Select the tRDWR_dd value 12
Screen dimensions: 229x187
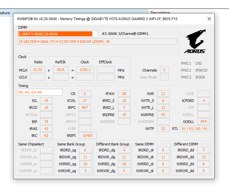pos(204,157)
